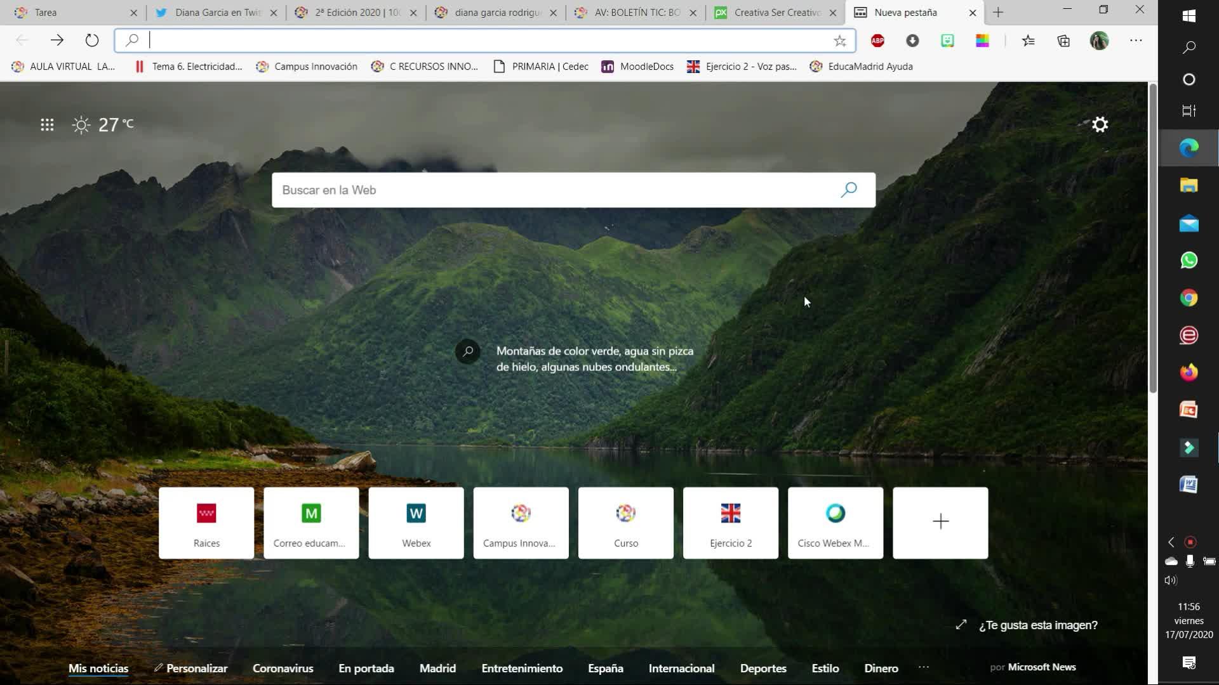1219x685 pixels.
Task: Open the Campus Innovación bookmark
Action: coord(307,67)
